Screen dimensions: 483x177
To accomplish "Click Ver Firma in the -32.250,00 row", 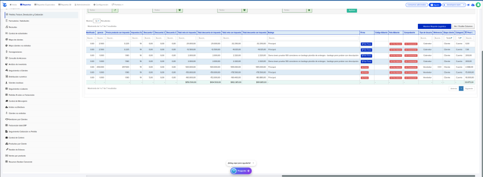I will coord(366,44).
